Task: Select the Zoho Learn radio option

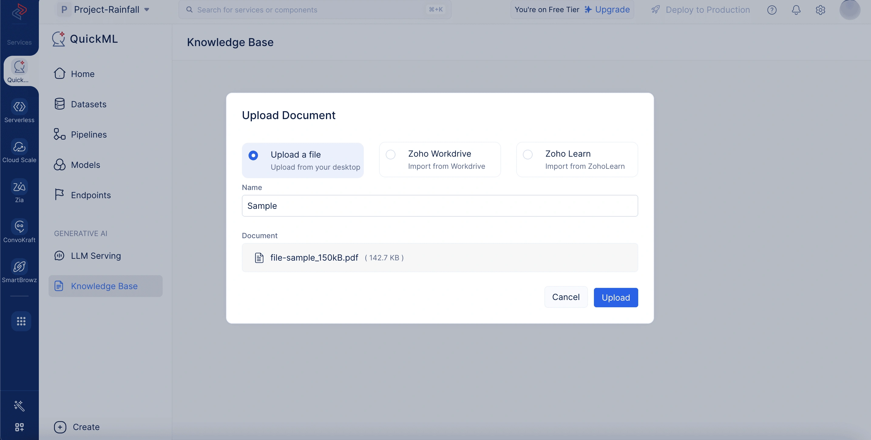Action: click(528, 154)
